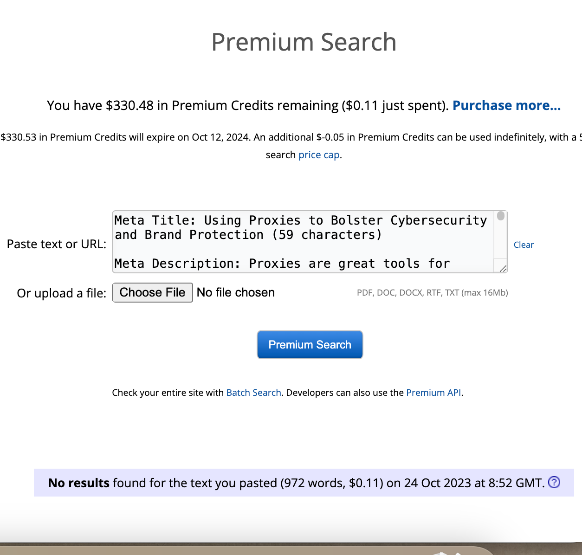Click the text area scrollbar thumb

click(501, 216)
